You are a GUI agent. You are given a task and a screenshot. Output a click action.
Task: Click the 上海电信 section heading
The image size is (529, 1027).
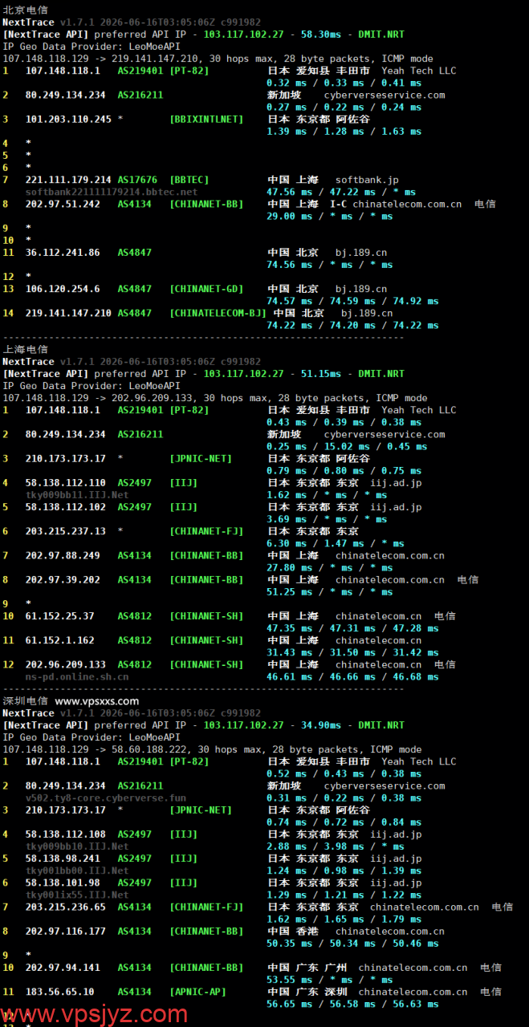click(x=25, y=349)
